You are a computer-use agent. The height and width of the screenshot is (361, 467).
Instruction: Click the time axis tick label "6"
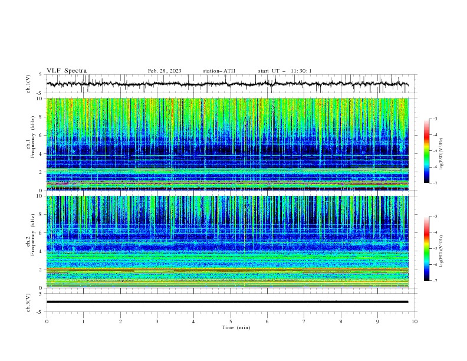pyautogui.click(x=268, y=321)
